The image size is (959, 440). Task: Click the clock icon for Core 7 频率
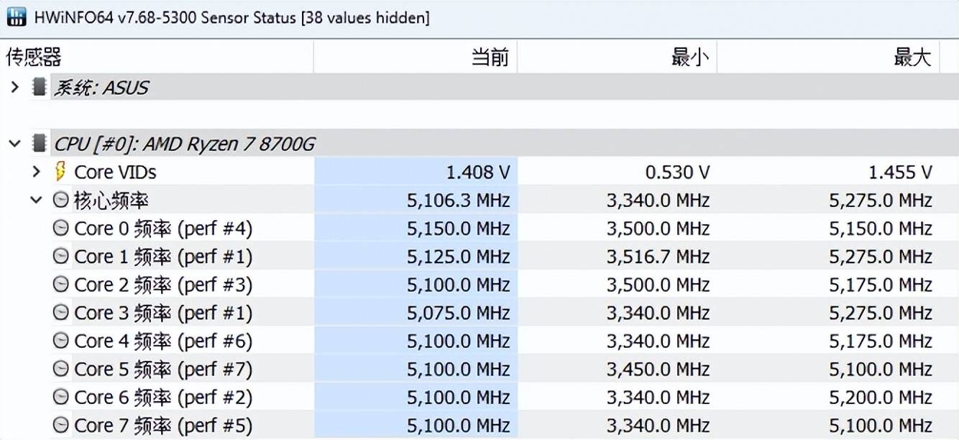(x=61, y=426)
